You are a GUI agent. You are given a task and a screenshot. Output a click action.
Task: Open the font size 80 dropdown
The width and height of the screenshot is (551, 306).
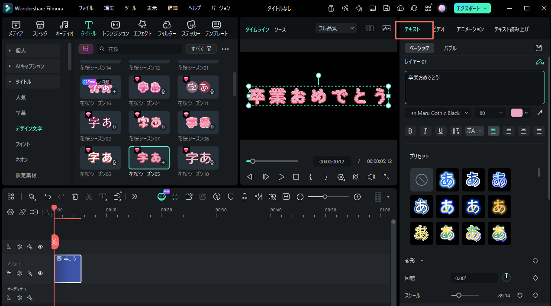pyautogui.click(x=490, y=113)
